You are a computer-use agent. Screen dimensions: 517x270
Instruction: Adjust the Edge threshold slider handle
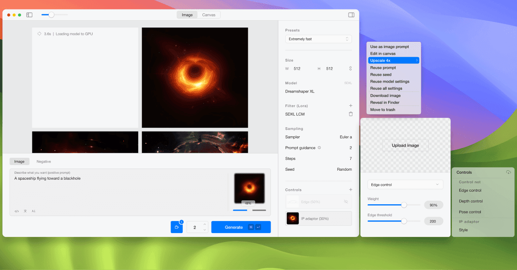[404, 221]
